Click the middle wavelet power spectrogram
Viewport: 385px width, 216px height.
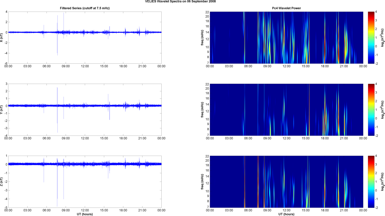[286, 110]
